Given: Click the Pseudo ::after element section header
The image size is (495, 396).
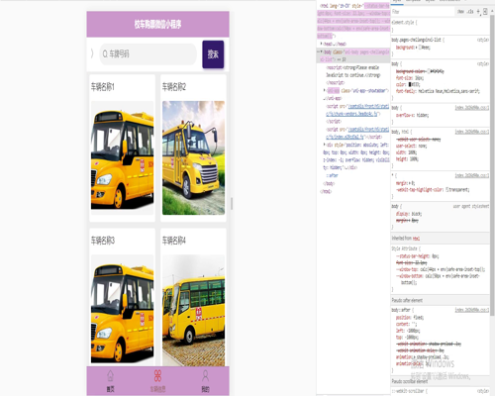Looking at the screenshot, I should tap(440, 300).
